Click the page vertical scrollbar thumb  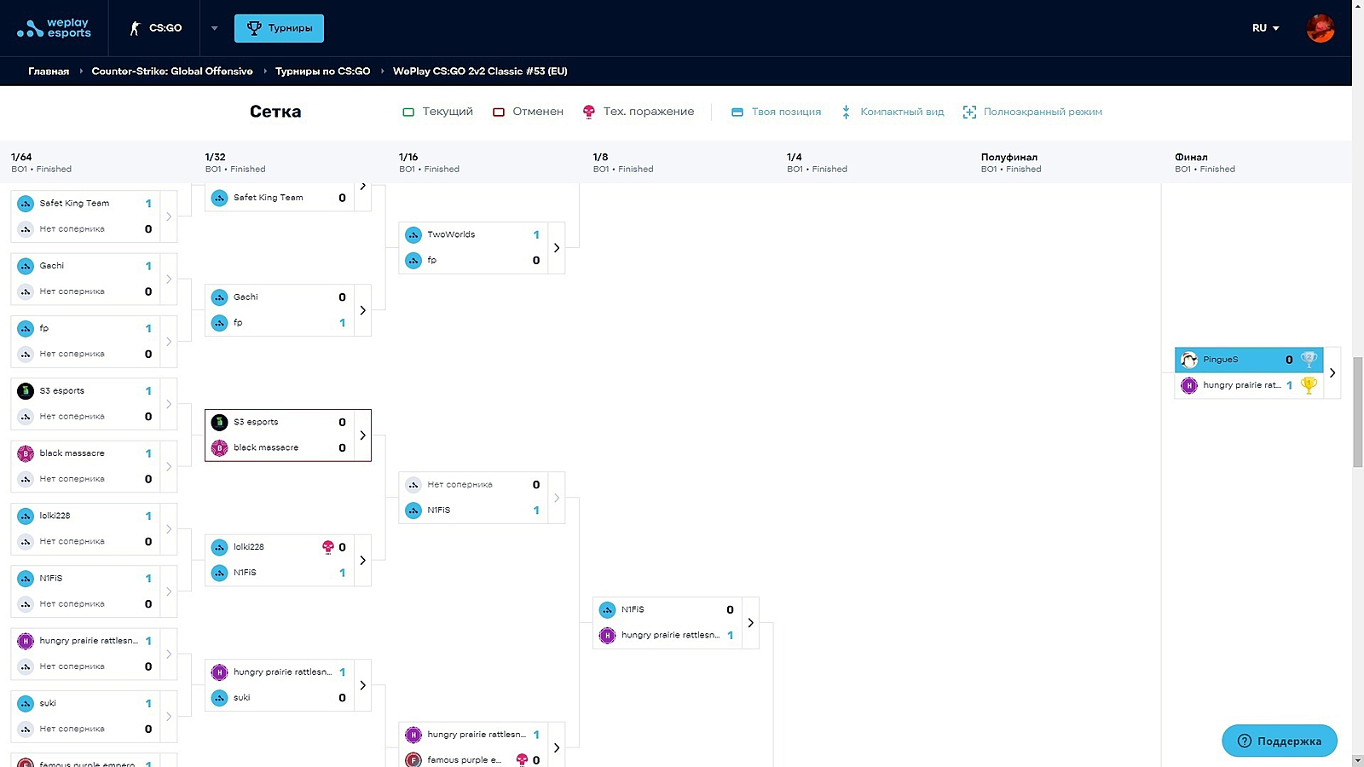[x=1358, y=412]
